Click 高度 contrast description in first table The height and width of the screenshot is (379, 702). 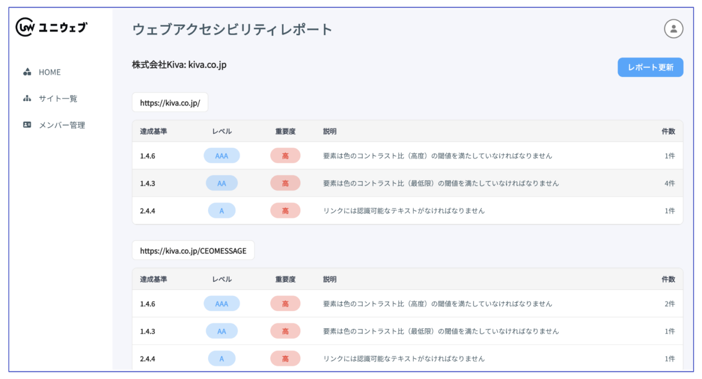tap(437, 156)
